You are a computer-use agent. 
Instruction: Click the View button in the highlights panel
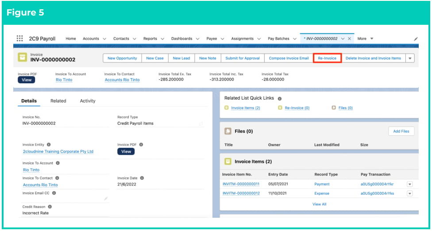pyautogui.click(x=27, y=80)
